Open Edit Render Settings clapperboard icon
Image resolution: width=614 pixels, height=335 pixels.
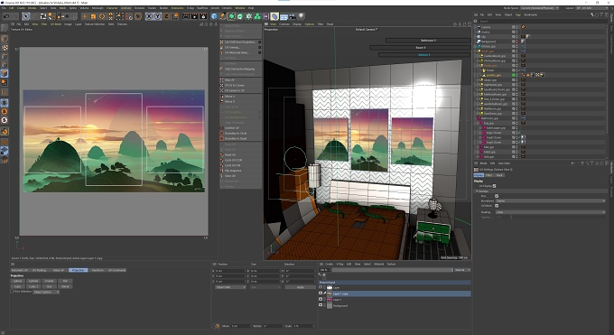coord(203,16)
